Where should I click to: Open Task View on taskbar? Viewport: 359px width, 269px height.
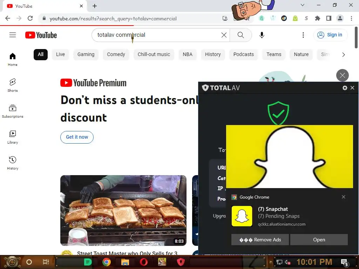tap(46, 262)
